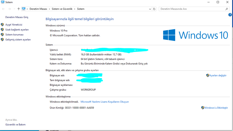233x131 pixels.
Task: Click the 64 bit İşletim Sistemi text
Action: click(x=103, y=59)
